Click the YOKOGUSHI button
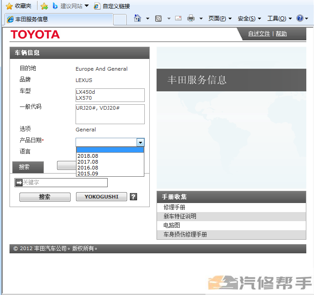 click(x=101, y=197)
